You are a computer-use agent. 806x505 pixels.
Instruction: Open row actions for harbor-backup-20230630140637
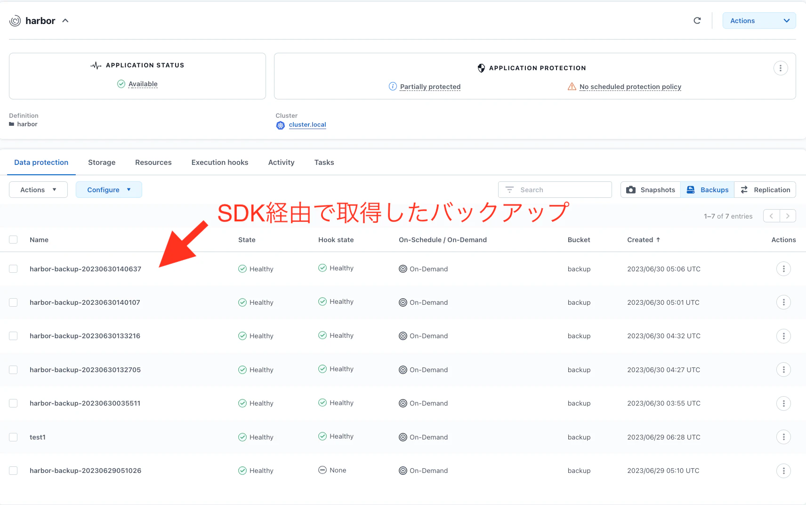783,269
